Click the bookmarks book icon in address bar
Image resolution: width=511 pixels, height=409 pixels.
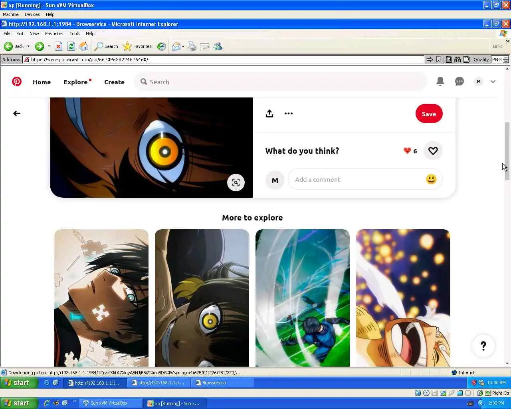pyautogui.click(x=449, y=60)
